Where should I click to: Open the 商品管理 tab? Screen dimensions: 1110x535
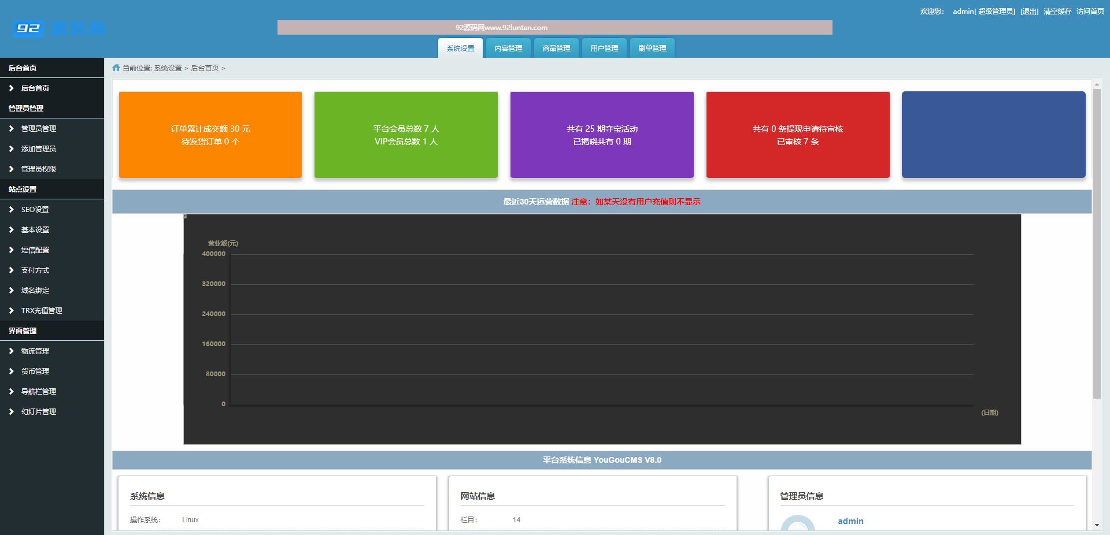pyautogui.click(x=556, y=49)
